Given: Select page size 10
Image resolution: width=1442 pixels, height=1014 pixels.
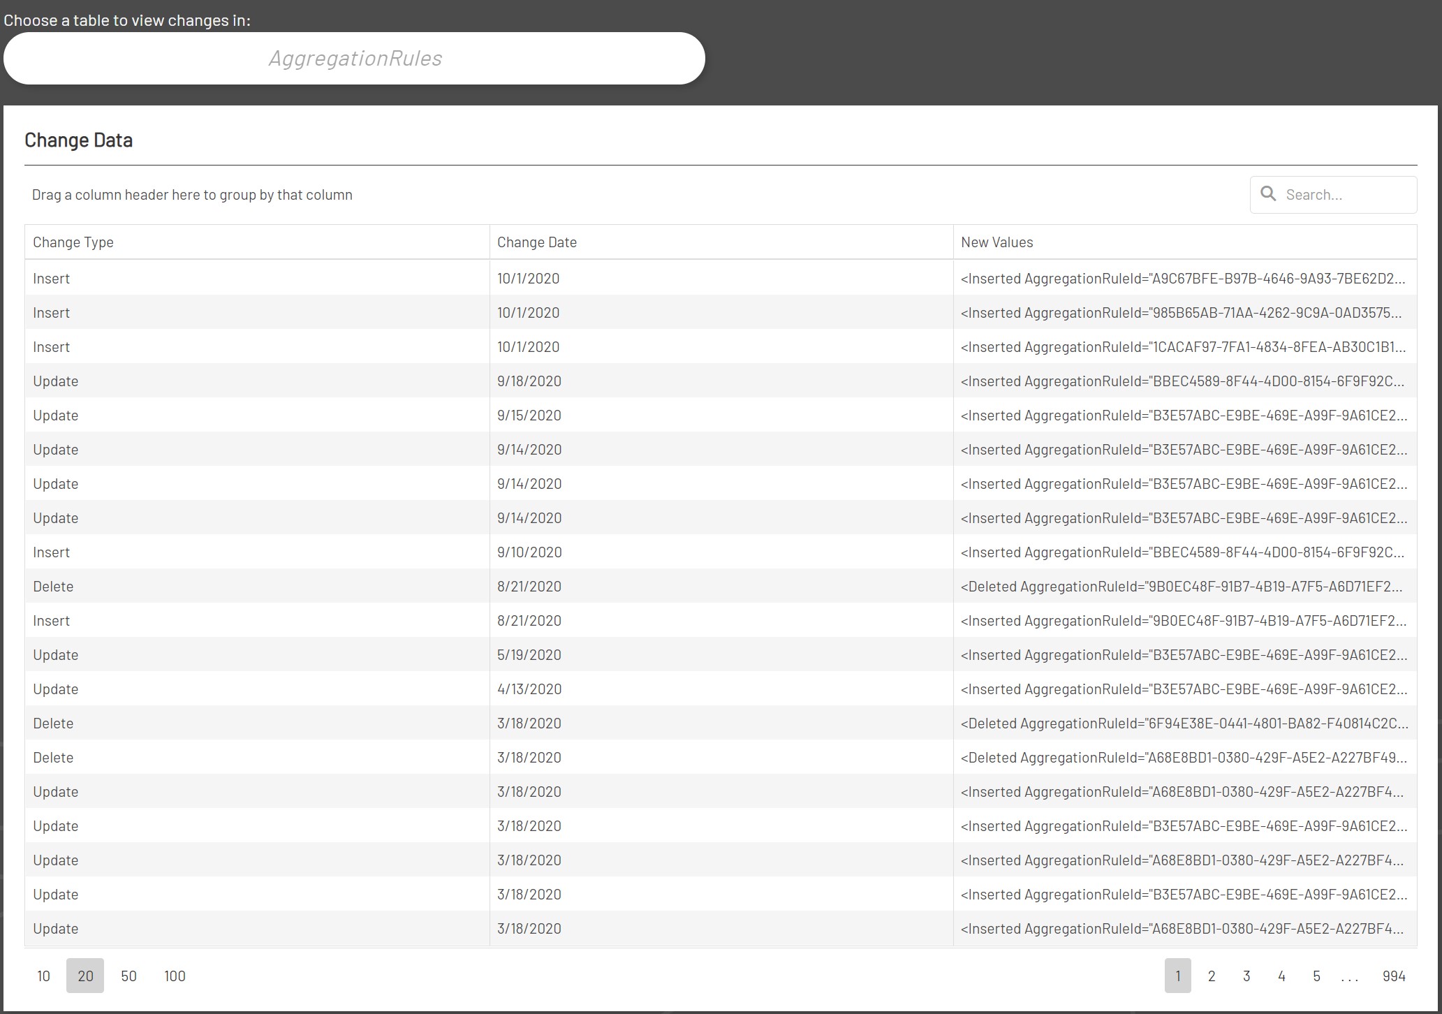Looking at the screenshot, I should click(x=43, y=976).
